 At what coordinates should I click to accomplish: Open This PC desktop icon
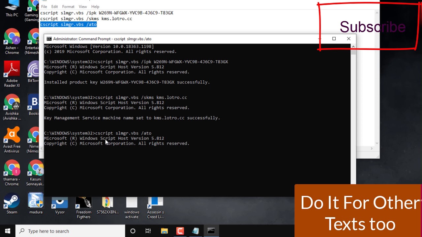tap(12, 9)
